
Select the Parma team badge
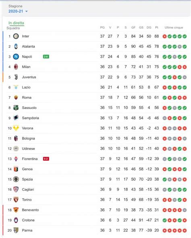16,230
